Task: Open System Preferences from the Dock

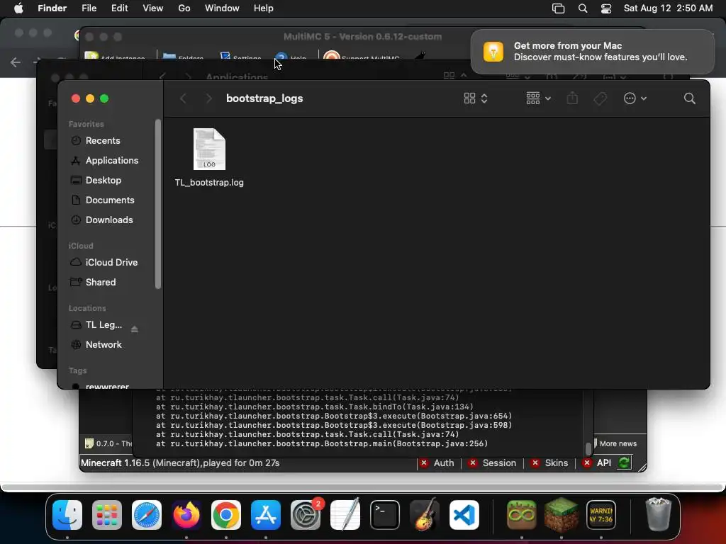Action: (306, 515)
